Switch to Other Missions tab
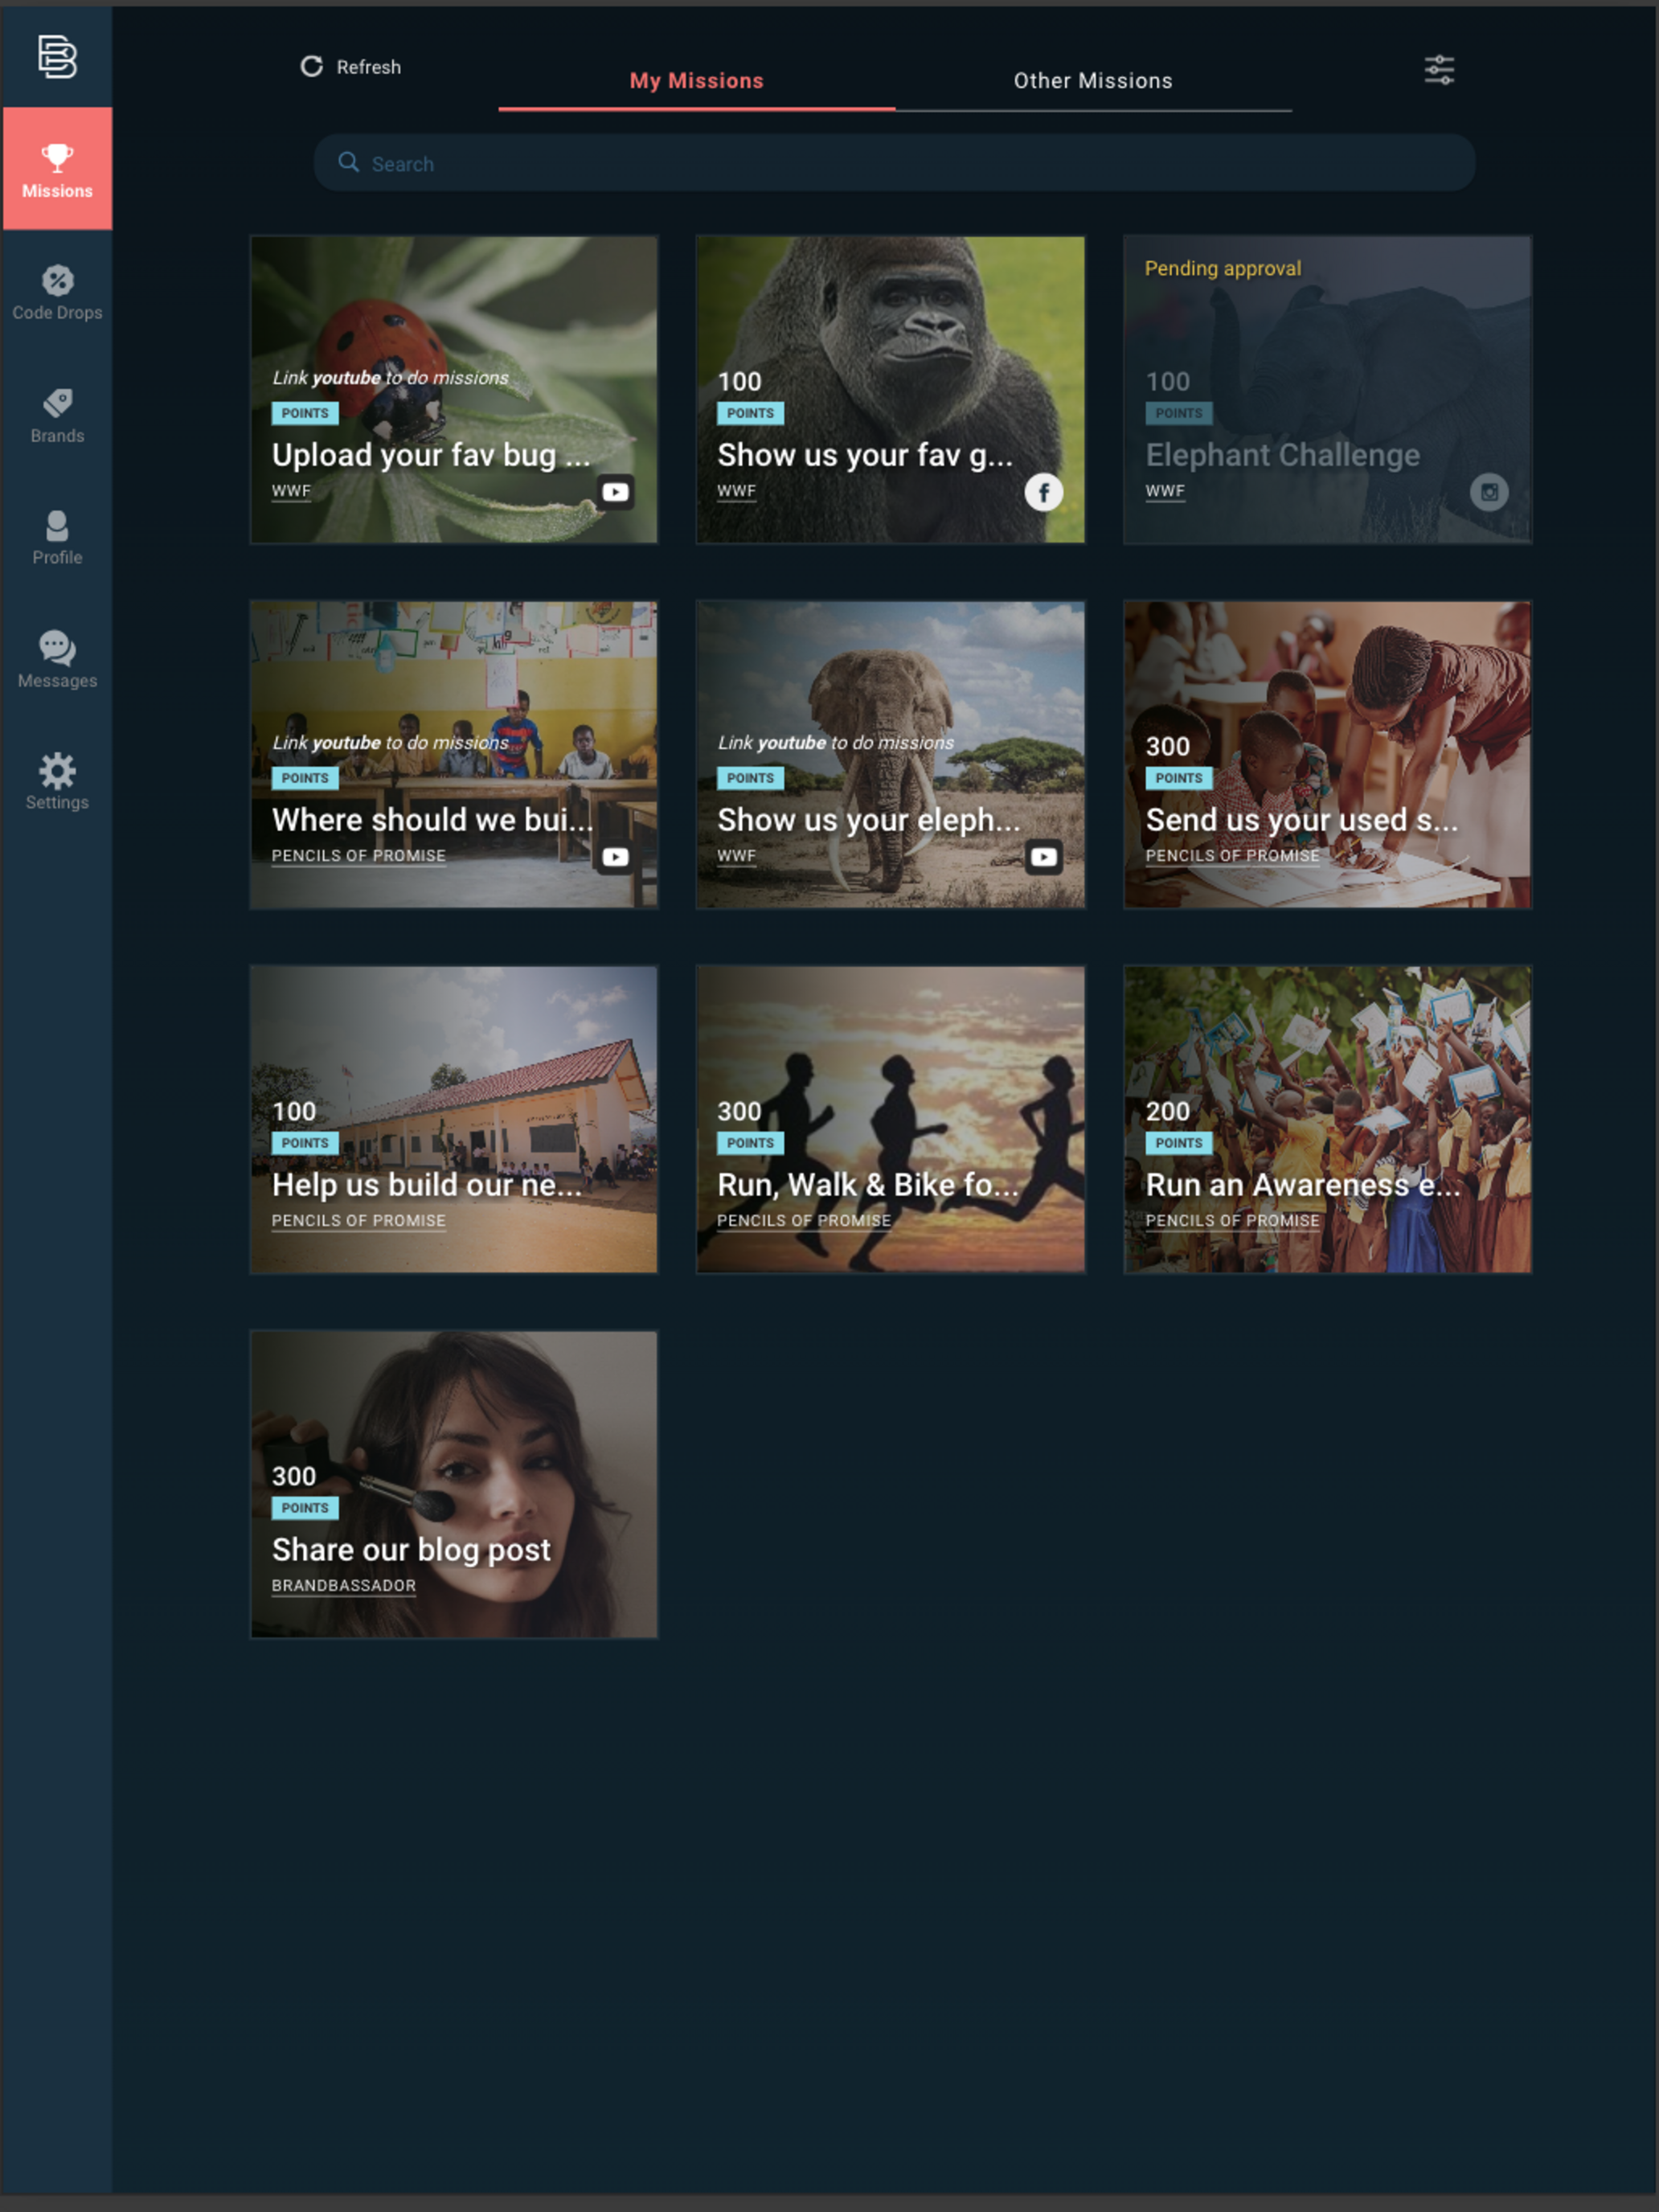The height and width of the screenshot is (2212, 1659). click(x=1092, y=81)
